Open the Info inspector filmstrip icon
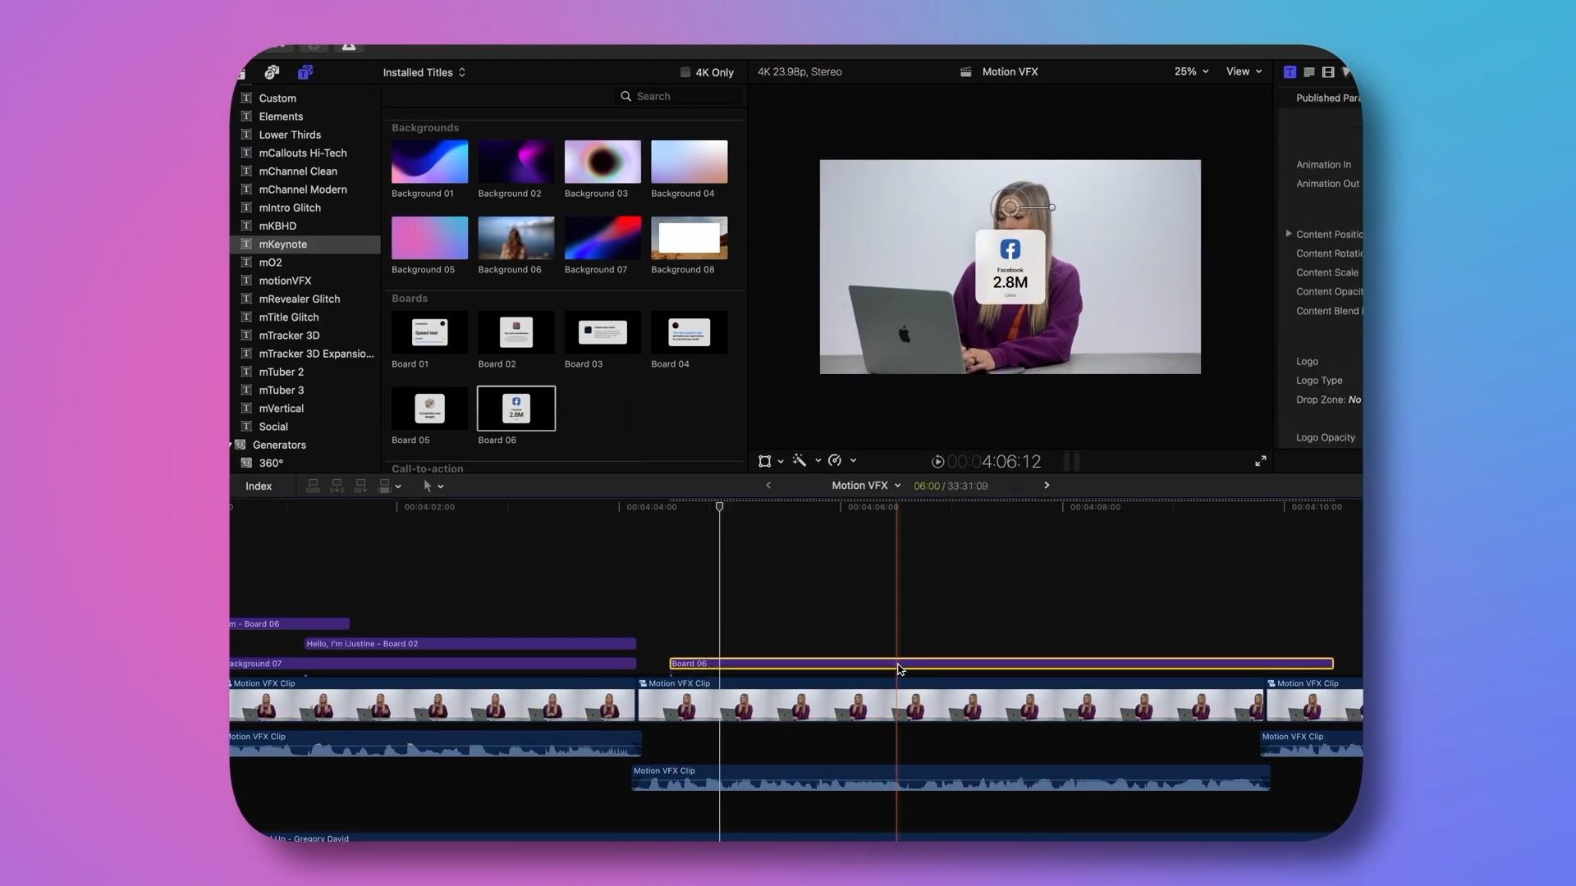Image resolution: width=1576 pixels, height=886 pixels. (x=1328, y=72)
